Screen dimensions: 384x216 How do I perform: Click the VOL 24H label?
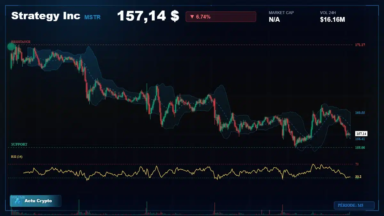(328, 13)
